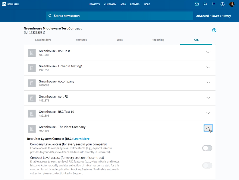Viewport: 239px width, 180px height.
Task: Click building icon for The Plant Company
Action: pos(32,129)
